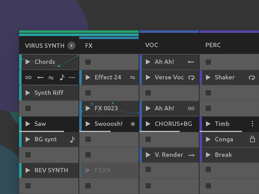
Task: Toggle the empty clip slot below Shaker
Action: 209,93
